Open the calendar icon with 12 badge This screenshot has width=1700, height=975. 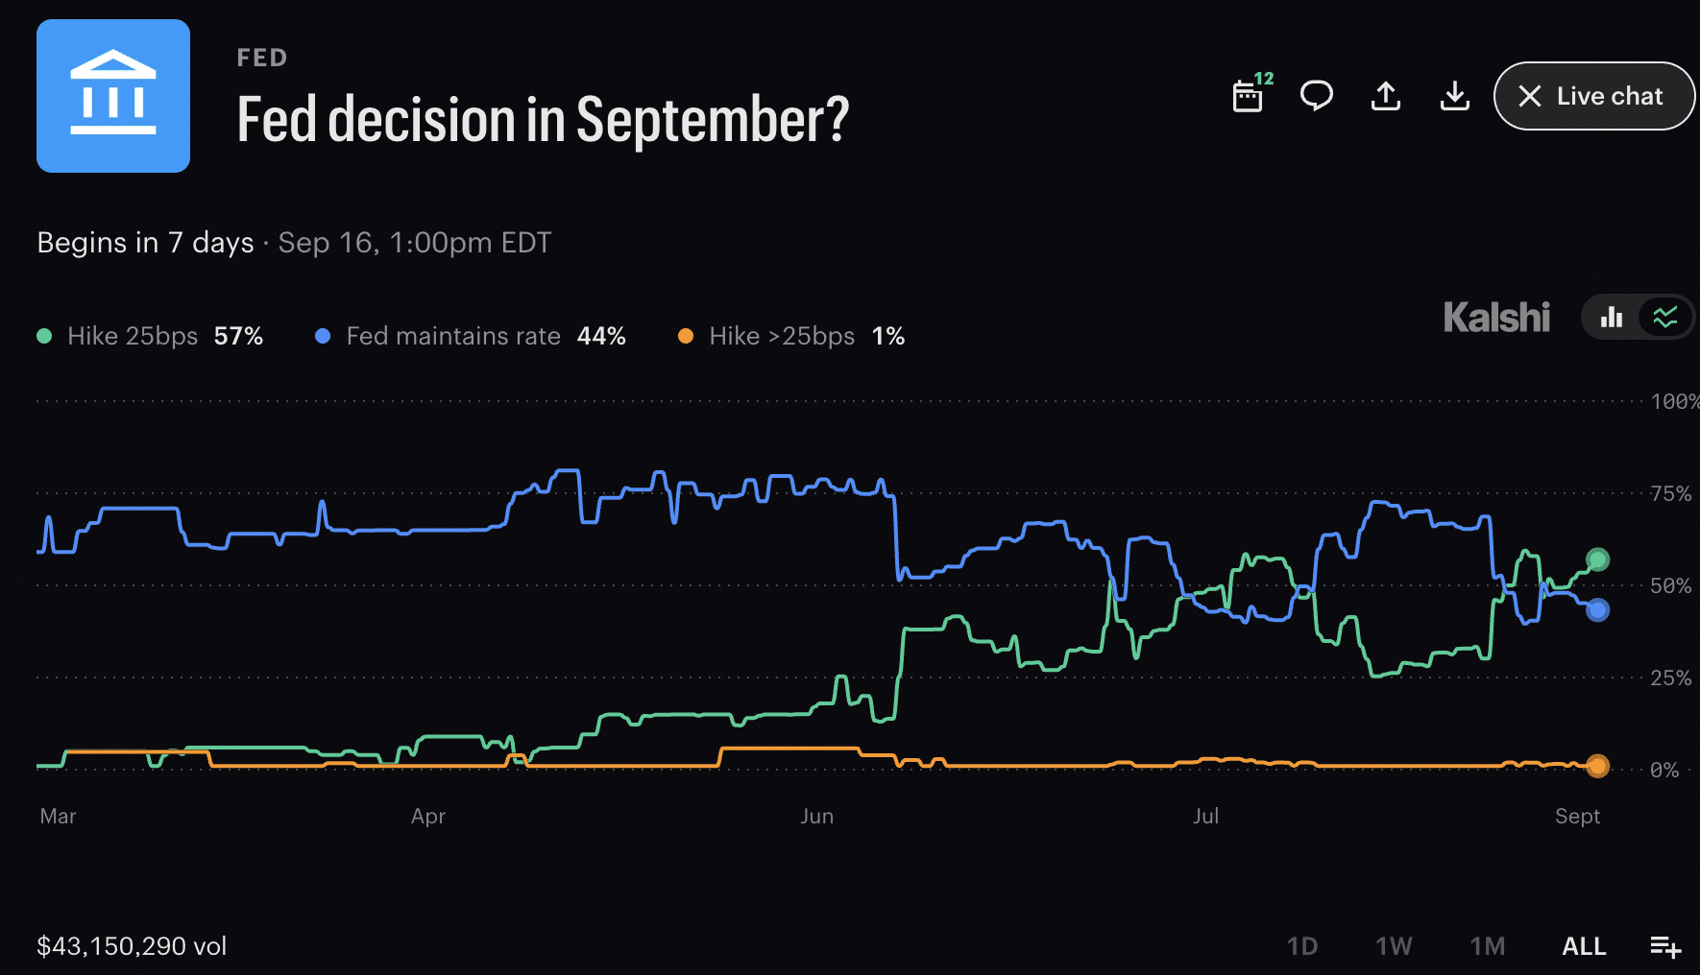pos(1251,94)
